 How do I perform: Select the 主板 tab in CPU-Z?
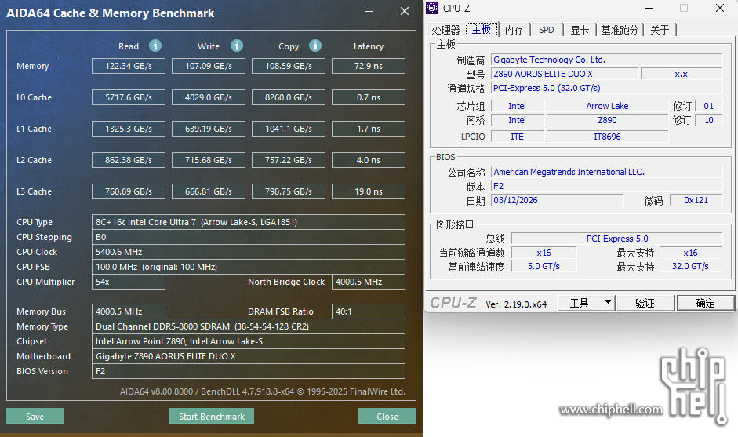482,30
